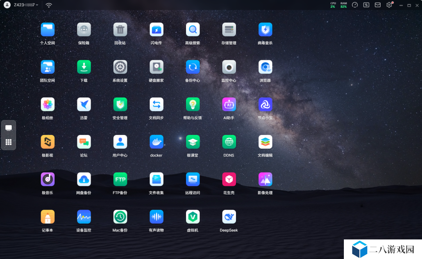This screenshot has height=259, width=422.
Task: Open 系统设置 system settings app
Action: tap(120, 67)
